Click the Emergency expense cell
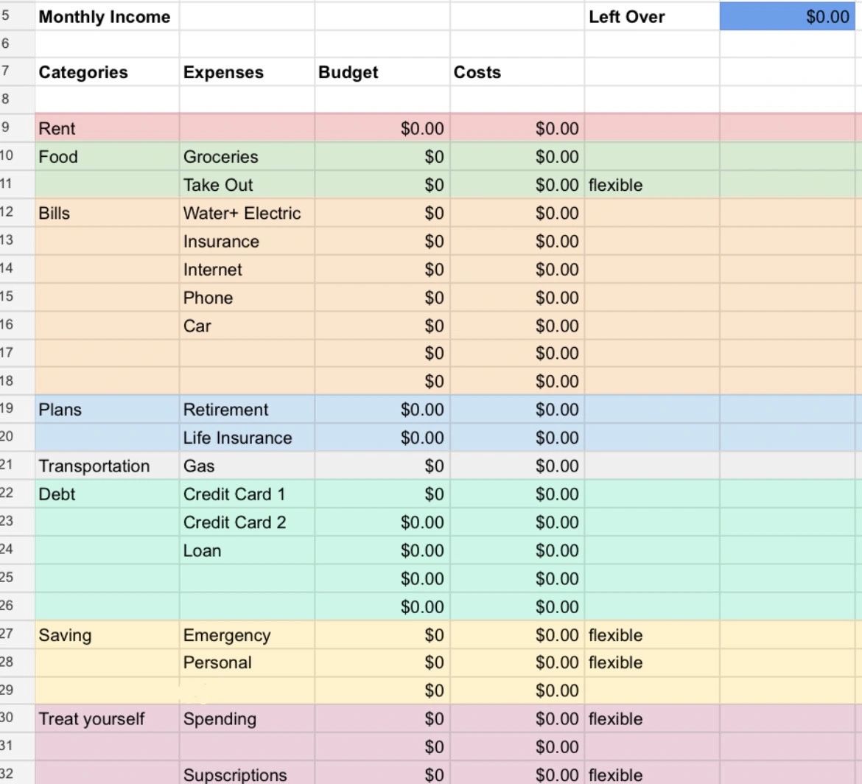The height and width of the screenshot is (784, 862). (x=247, y=635)
